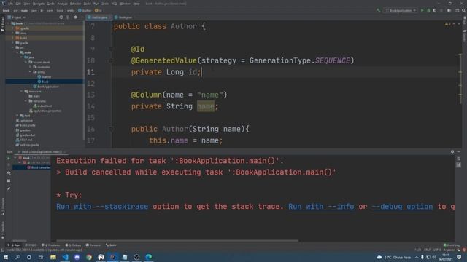
Task: Hide the Project panel with minus icon
Action: 82,17
